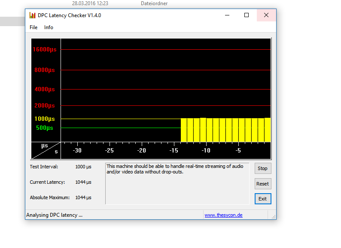Image resolution: width=341 pixels, height=248 pixels.
Task: Click the Dateiordner text in background window
Action: tap(154, 3)
